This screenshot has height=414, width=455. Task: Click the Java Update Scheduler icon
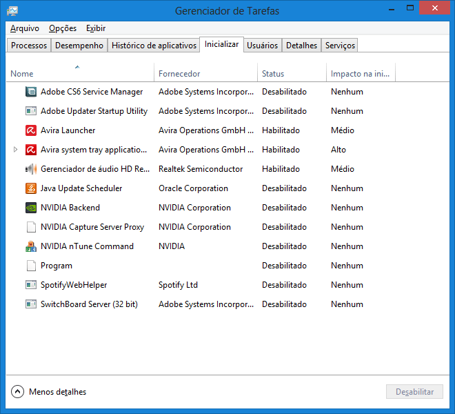[x=31, y=188]
